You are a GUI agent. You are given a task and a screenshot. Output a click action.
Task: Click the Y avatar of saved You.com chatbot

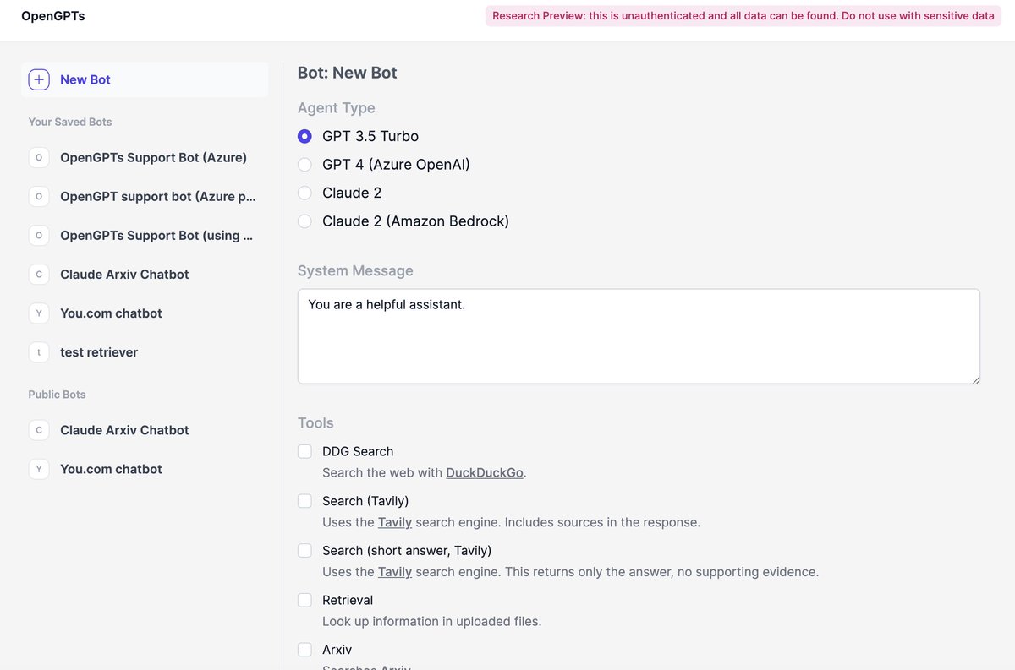[x=39, y=313]
